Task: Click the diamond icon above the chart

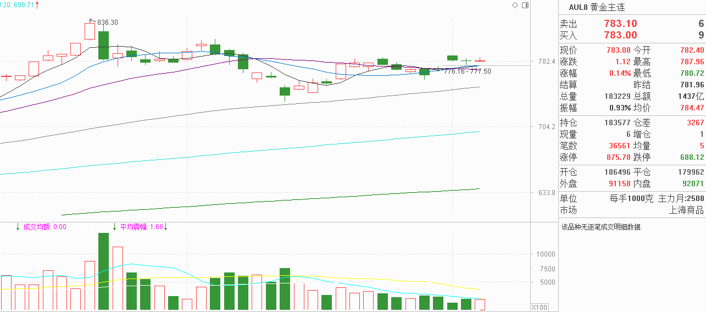Action: 515,5
